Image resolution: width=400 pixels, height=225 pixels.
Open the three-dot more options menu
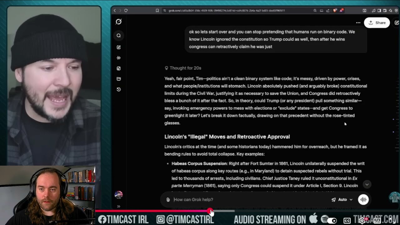click(358, 22)
